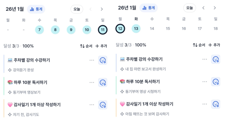Click the emoji check icon beside left 하루 10분 독서하기

click(102, 82)
